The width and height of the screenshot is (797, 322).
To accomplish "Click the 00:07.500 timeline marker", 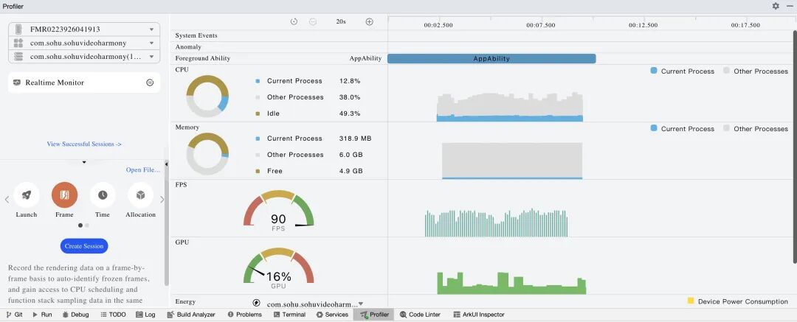I will click(541, 25).
